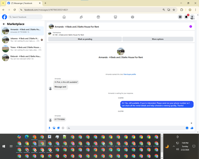Open the Windows notification center icon

pyautogui.click(x=194, y=146)
